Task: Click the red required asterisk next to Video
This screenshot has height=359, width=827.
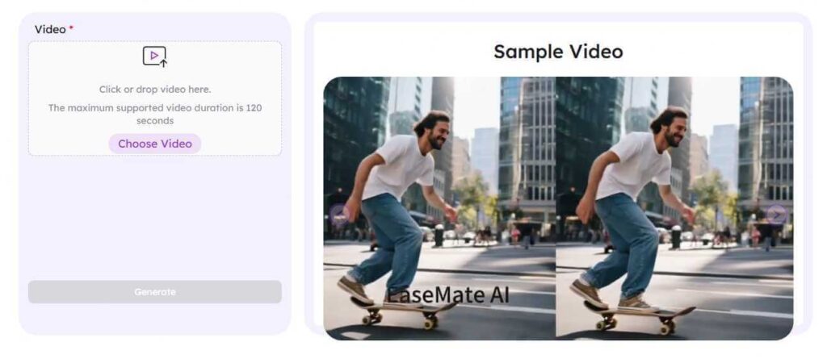Action: (x=71, y=27)
